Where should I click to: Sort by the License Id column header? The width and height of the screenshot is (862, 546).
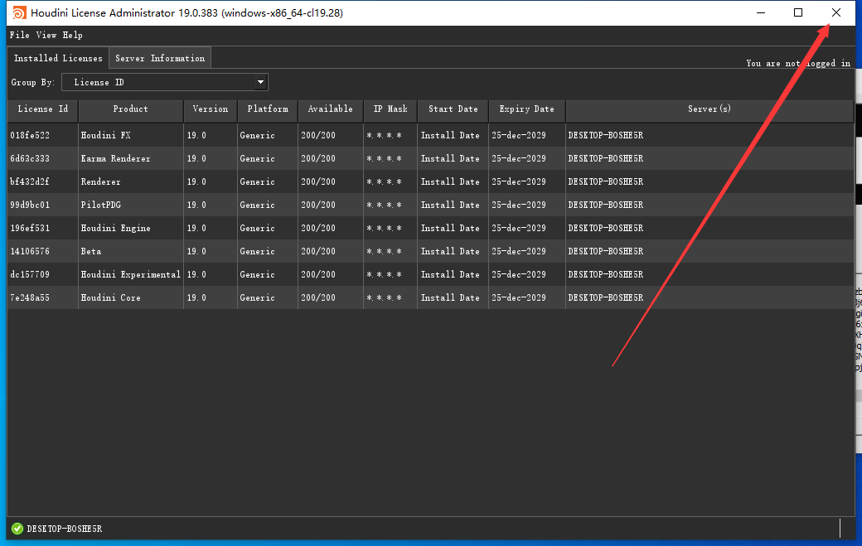coord(43,109)
